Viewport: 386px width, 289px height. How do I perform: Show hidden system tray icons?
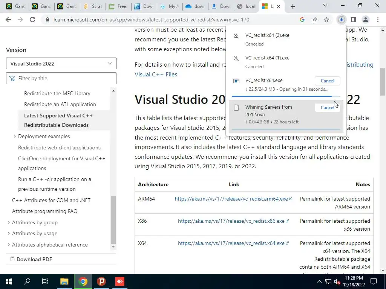319,281
